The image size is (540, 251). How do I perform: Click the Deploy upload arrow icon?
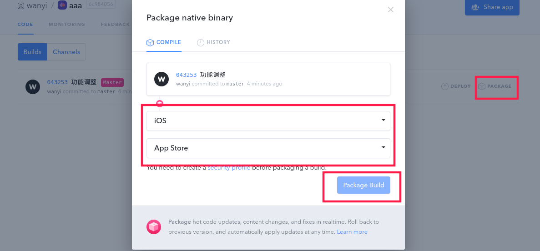point(445,86)
